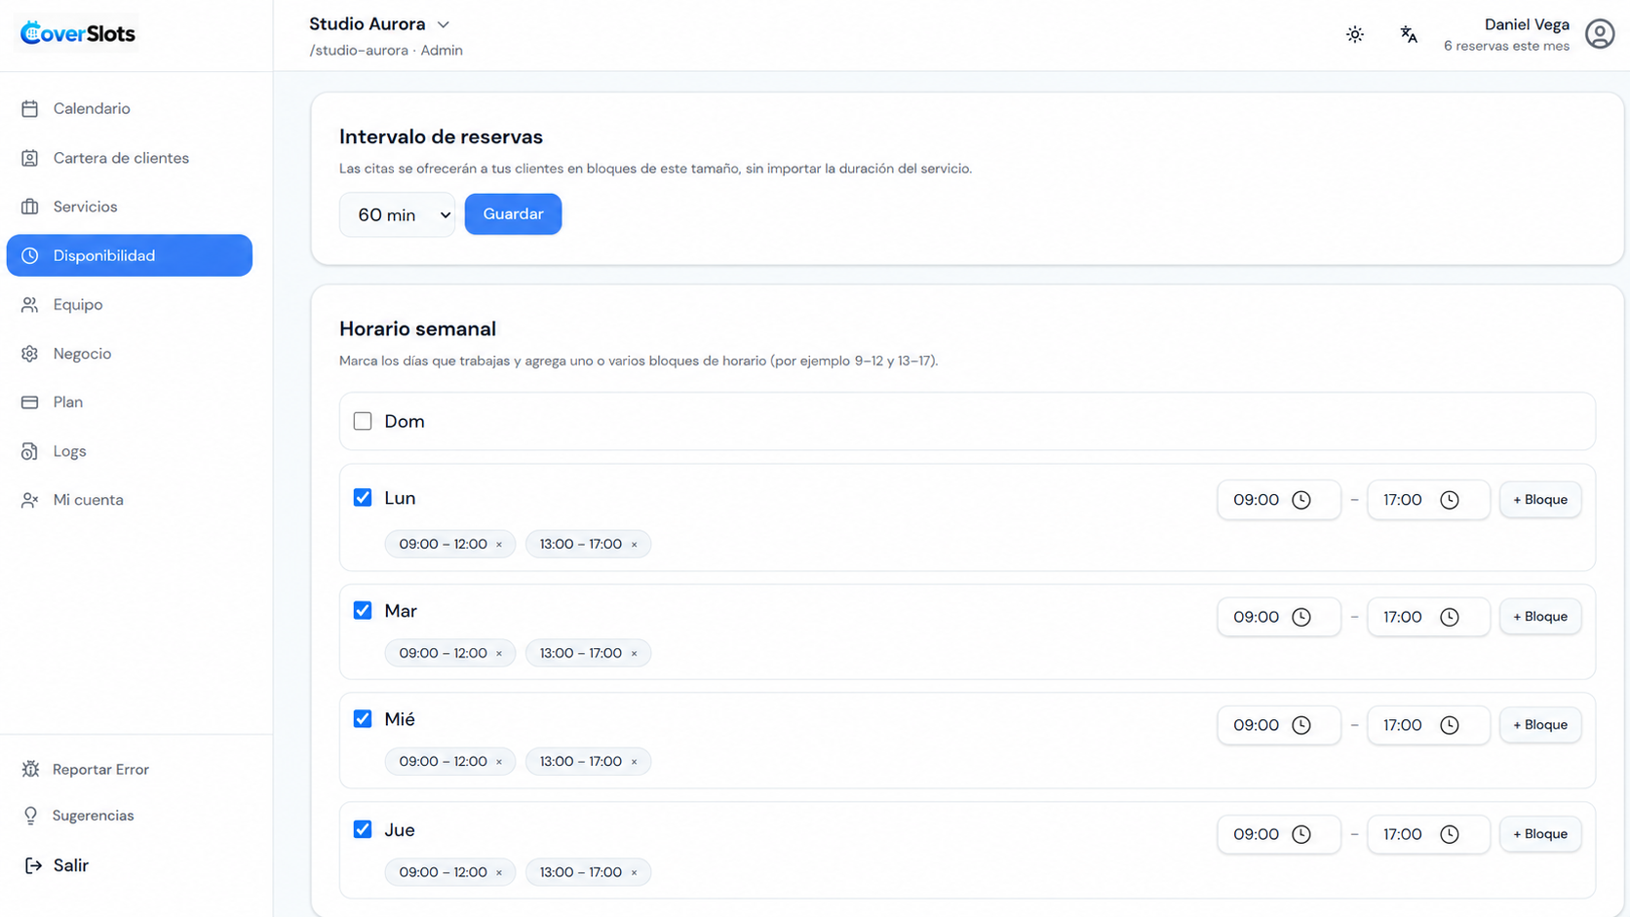Toggle light theme with sun icon

(x=1355, y=34)
